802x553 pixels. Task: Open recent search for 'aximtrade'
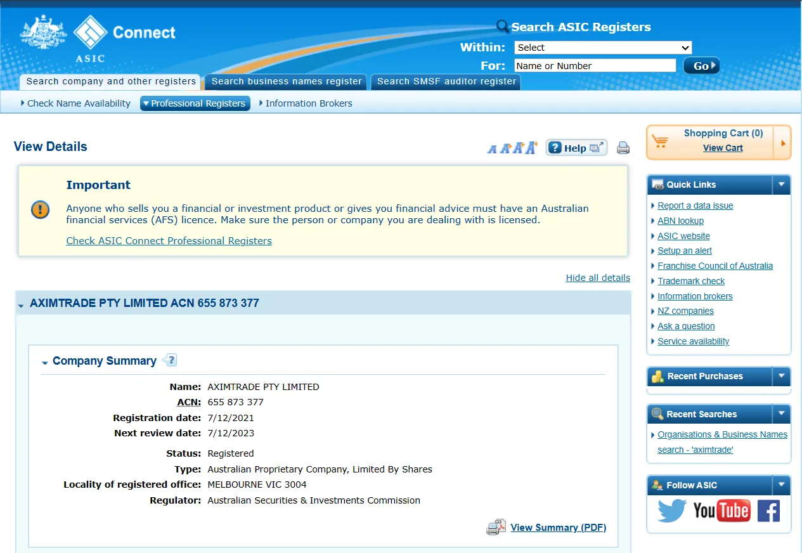722,442
